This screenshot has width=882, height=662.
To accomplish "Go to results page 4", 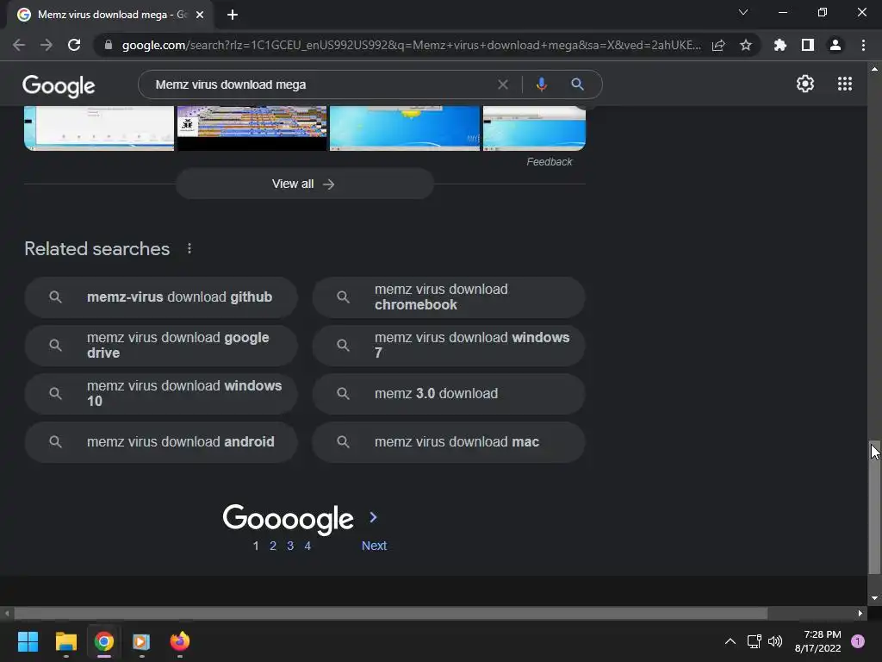I will [x=307, y=546].
